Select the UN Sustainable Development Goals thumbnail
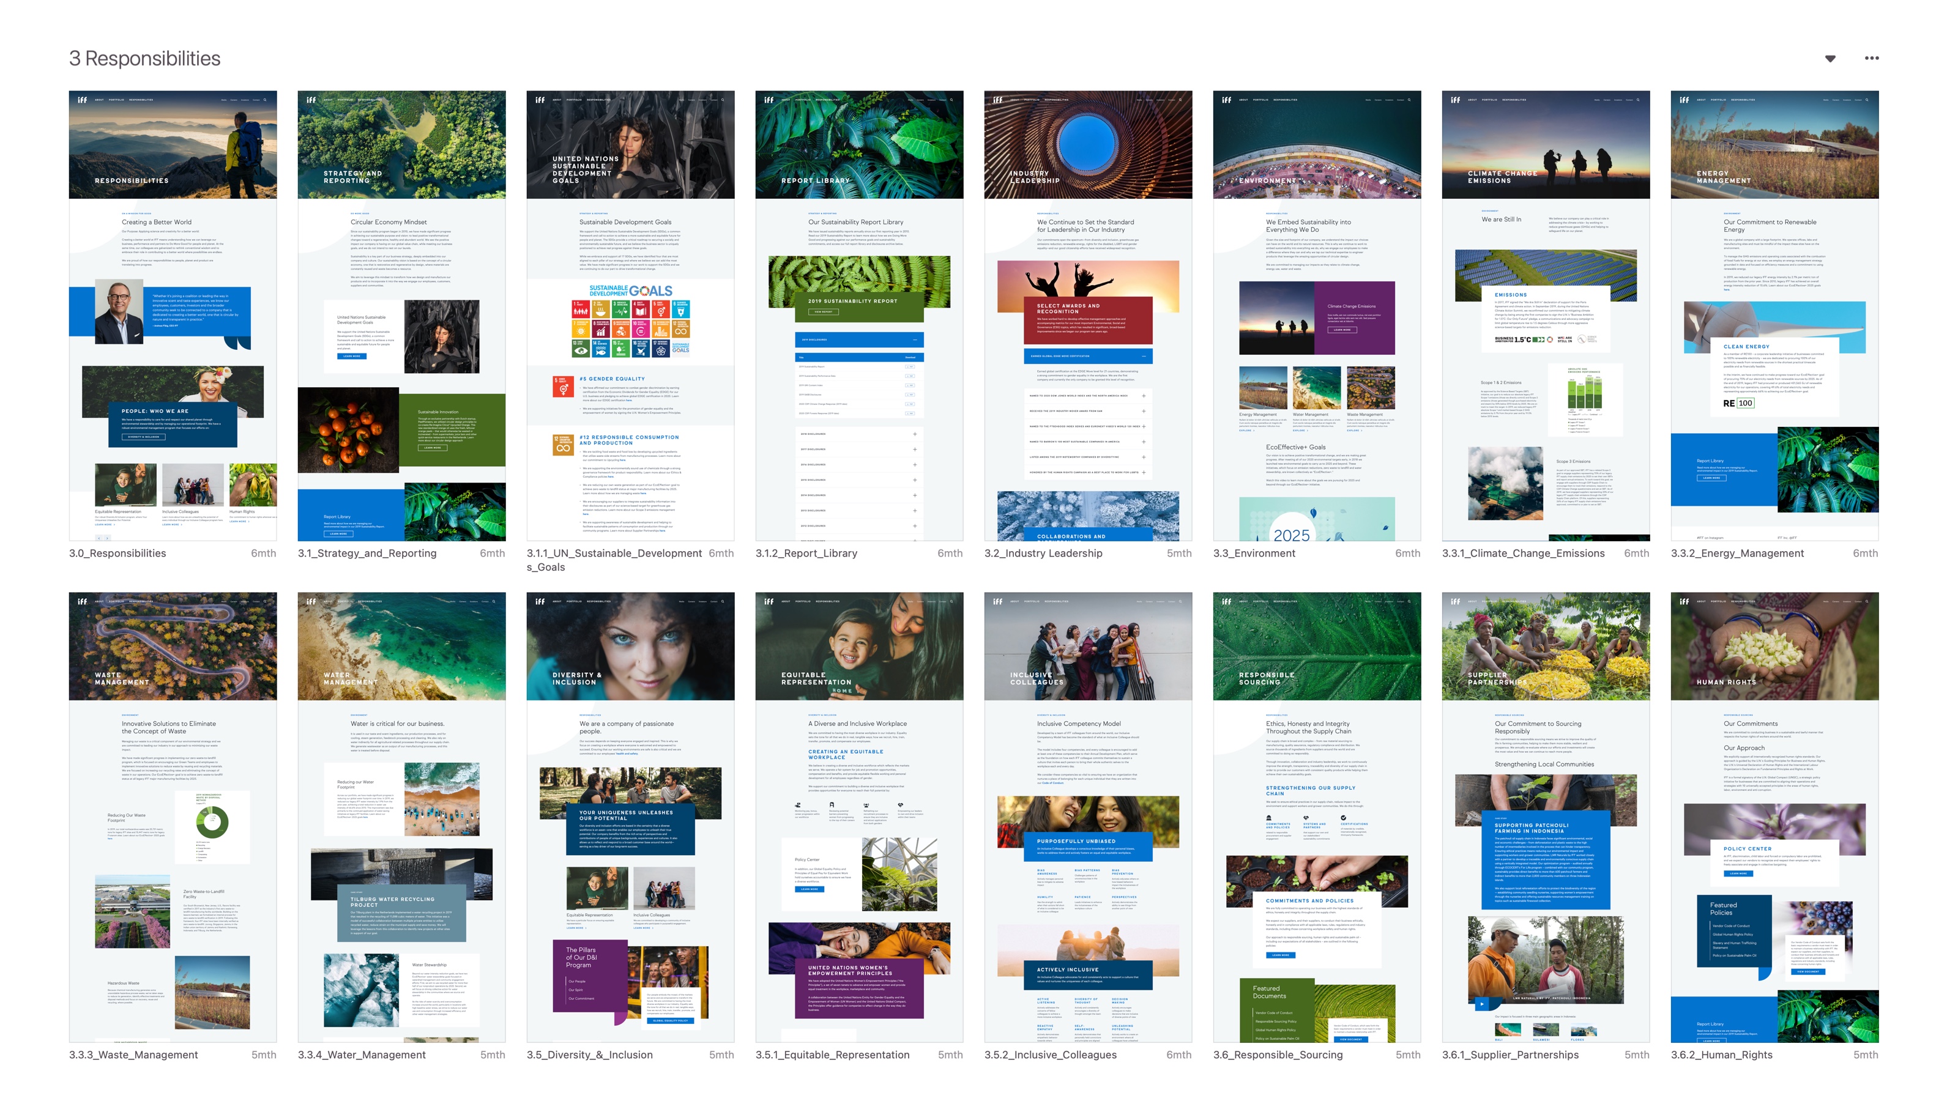Image resolution: width=1958 pixels, height=1101 pixels. point(630,316)
